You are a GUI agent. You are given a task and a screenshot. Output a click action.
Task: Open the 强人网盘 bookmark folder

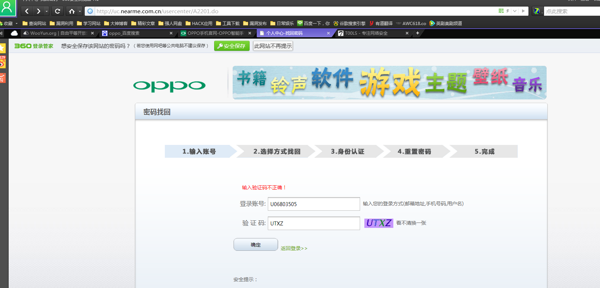click(170, 23)
